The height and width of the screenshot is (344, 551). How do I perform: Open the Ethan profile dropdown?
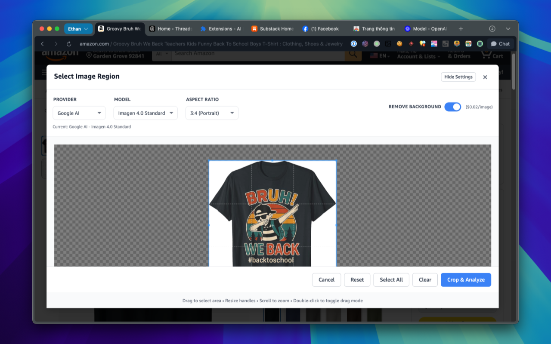pyautogui.click(x=78, y=29)
